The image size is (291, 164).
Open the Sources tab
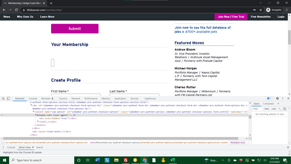coord(63,98)
